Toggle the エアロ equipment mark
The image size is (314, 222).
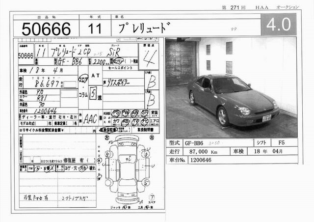(x=155, y=121)
